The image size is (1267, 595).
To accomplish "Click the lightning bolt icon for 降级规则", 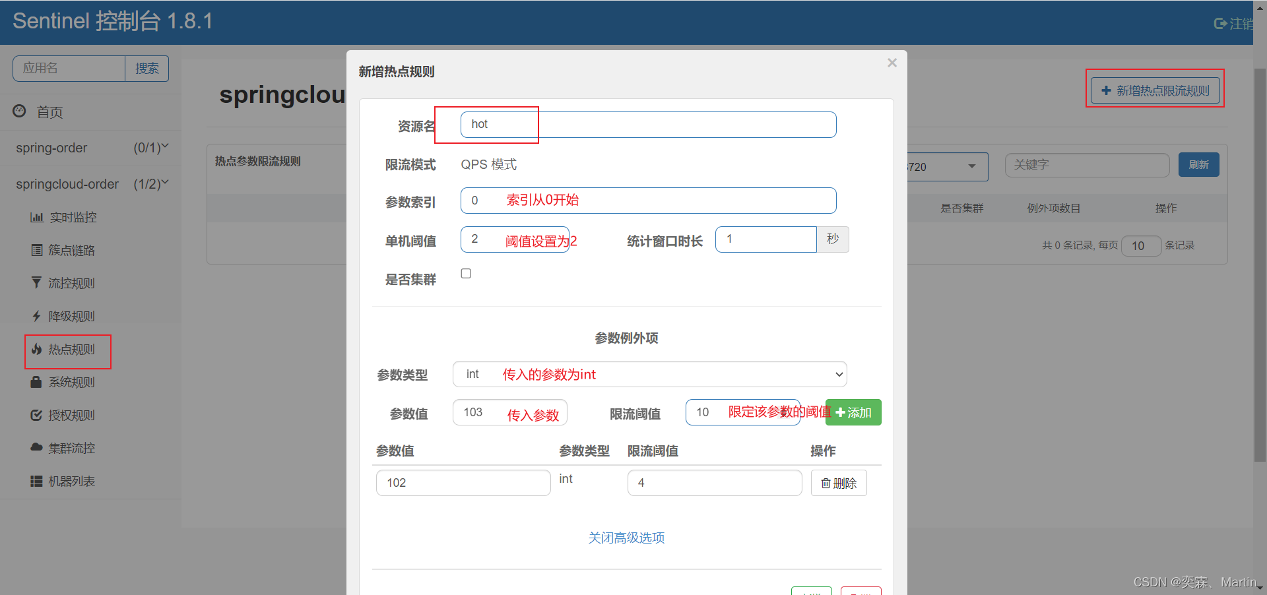I will point(37,317).
